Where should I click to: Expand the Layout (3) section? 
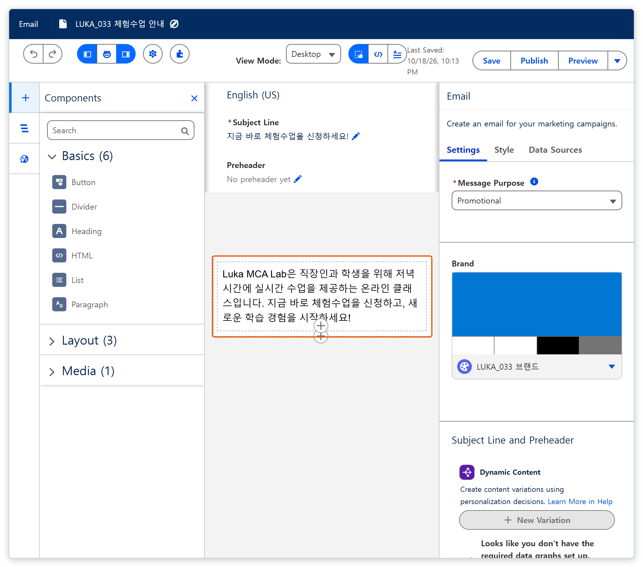[x=52, y=341]
